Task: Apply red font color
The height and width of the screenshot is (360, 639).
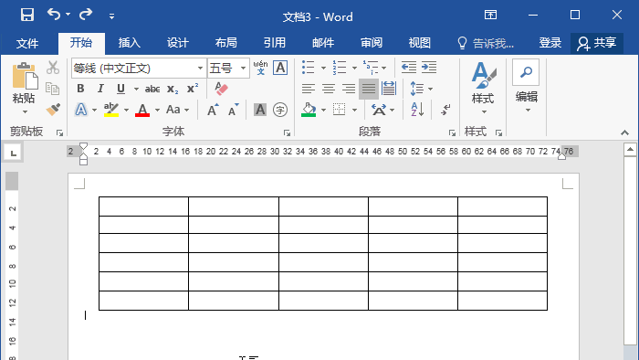Action: click(142, 110)
